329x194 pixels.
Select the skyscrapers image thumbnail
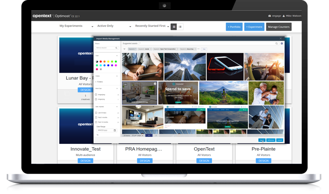[185, 67]
